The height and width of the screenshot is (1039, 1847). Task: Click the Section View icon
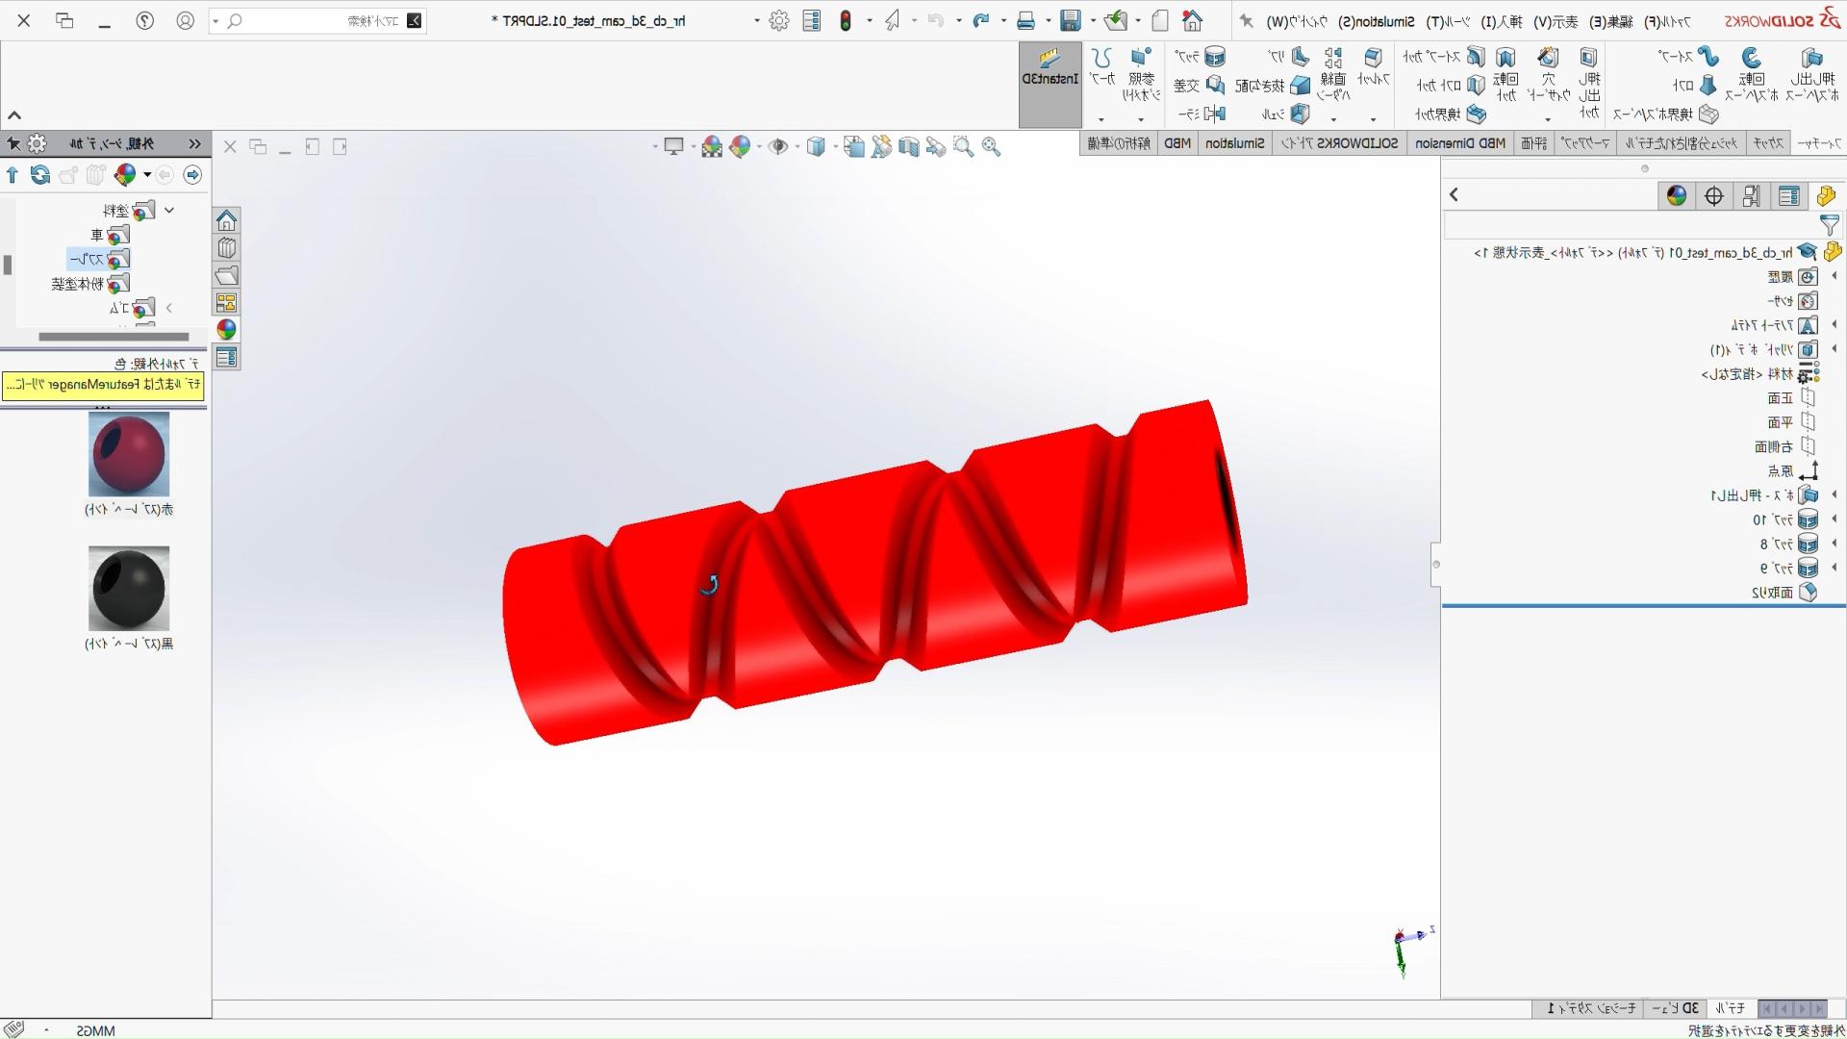point(909,146)
